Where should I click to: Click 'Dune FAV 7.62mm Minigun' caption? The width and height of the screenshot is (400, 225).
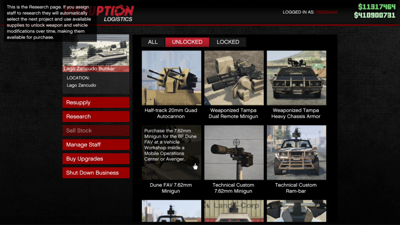171,188
